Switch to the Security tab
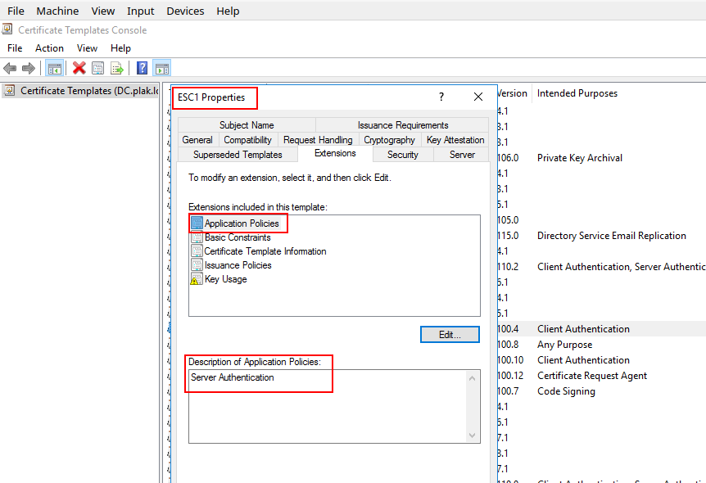Viewport: 706px width, 483px height. coord(402,155)
